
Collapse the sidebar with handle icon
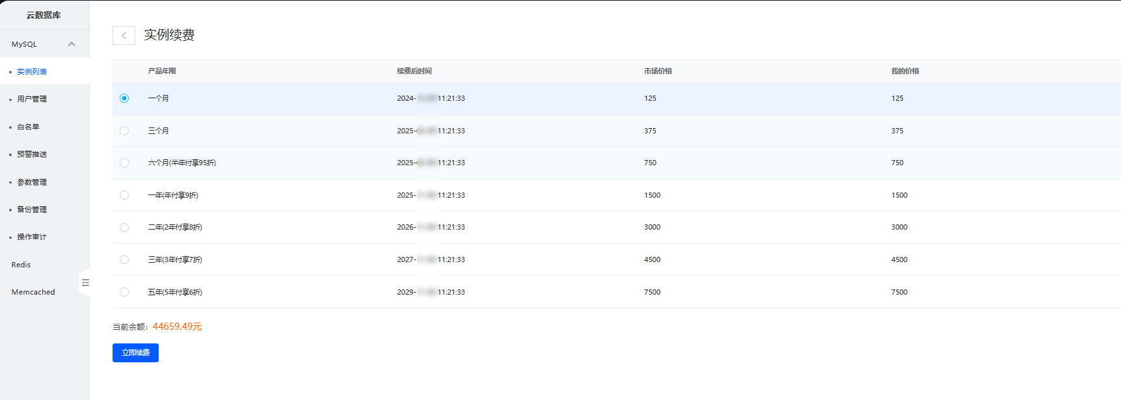tap(85, 282)
